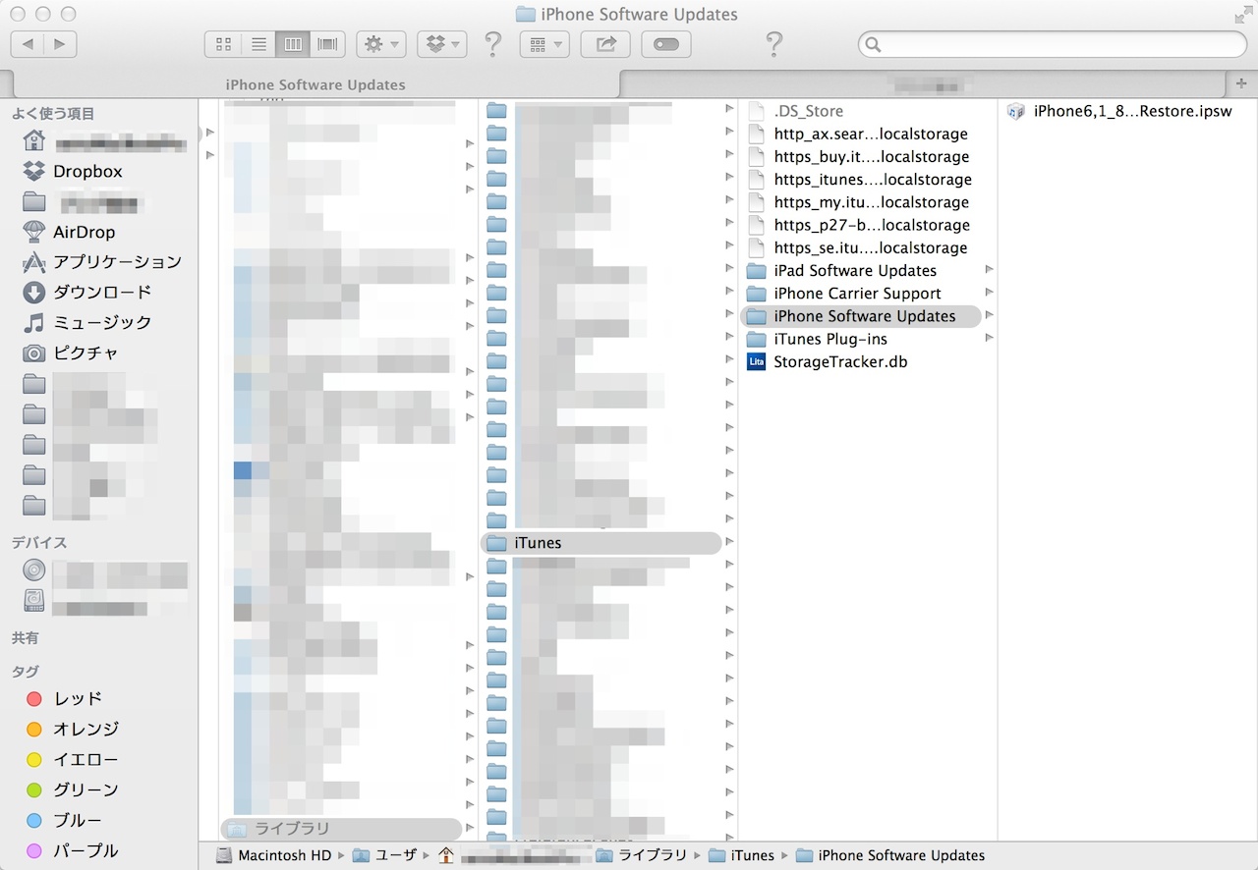1258x870 pixels.
Task: Select the ライブラリ folder in first column
Action: 341,829
